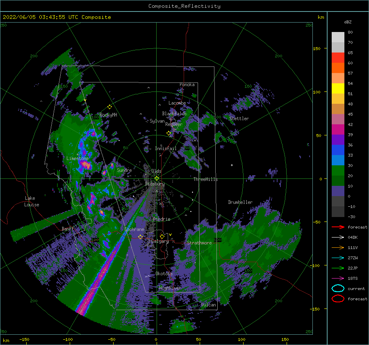
Task: Click the Airdrie city label
Action: [162, 219]
